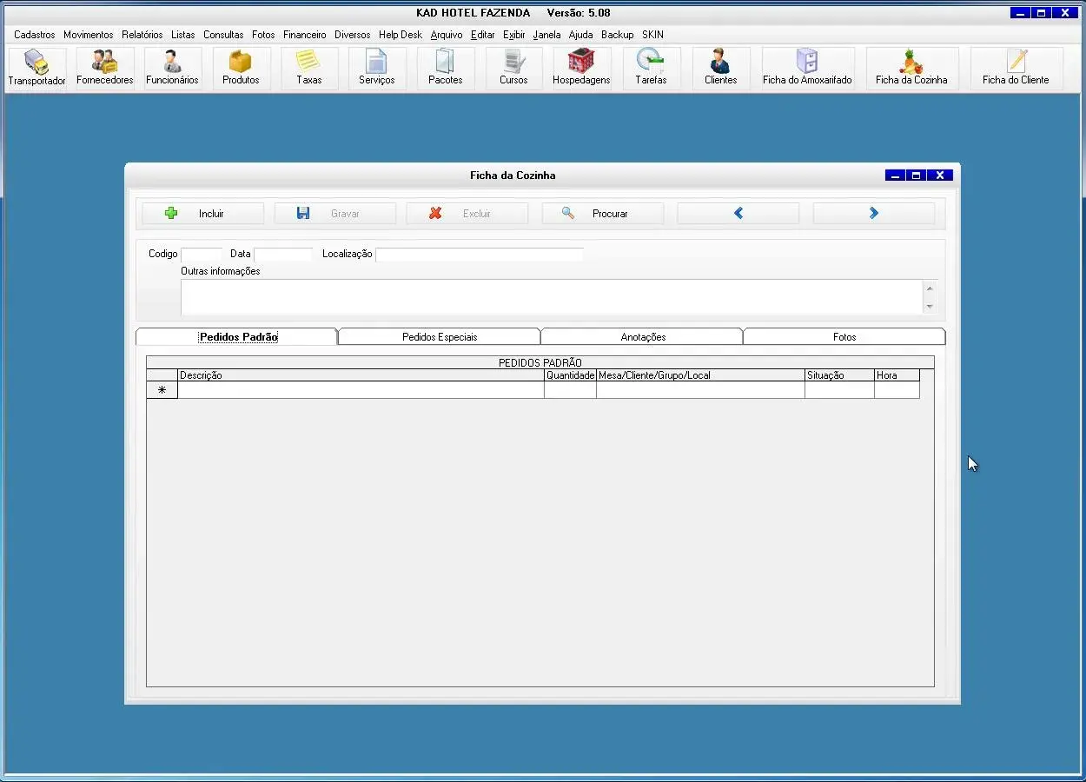Open the Relatórios menu
This screenshot has height=782, width=1086.
[x=142, y=35]
